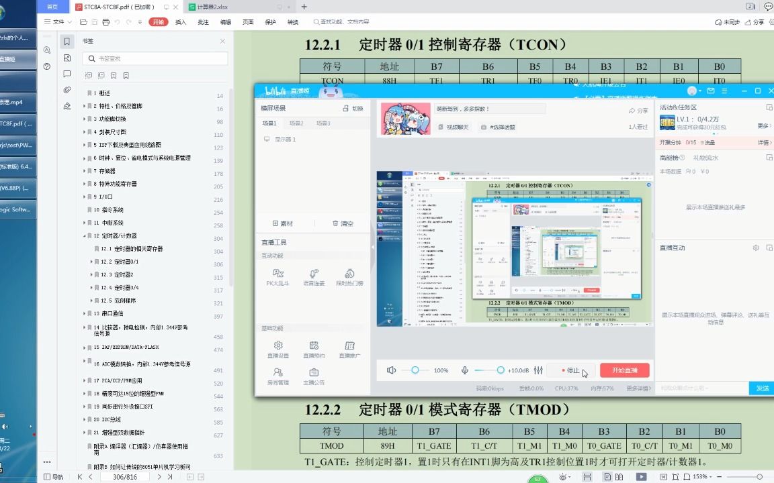Open the 文件 dropdown arrow
The width and height of the screenshot is (774, 483).
(x=69, y=21)
